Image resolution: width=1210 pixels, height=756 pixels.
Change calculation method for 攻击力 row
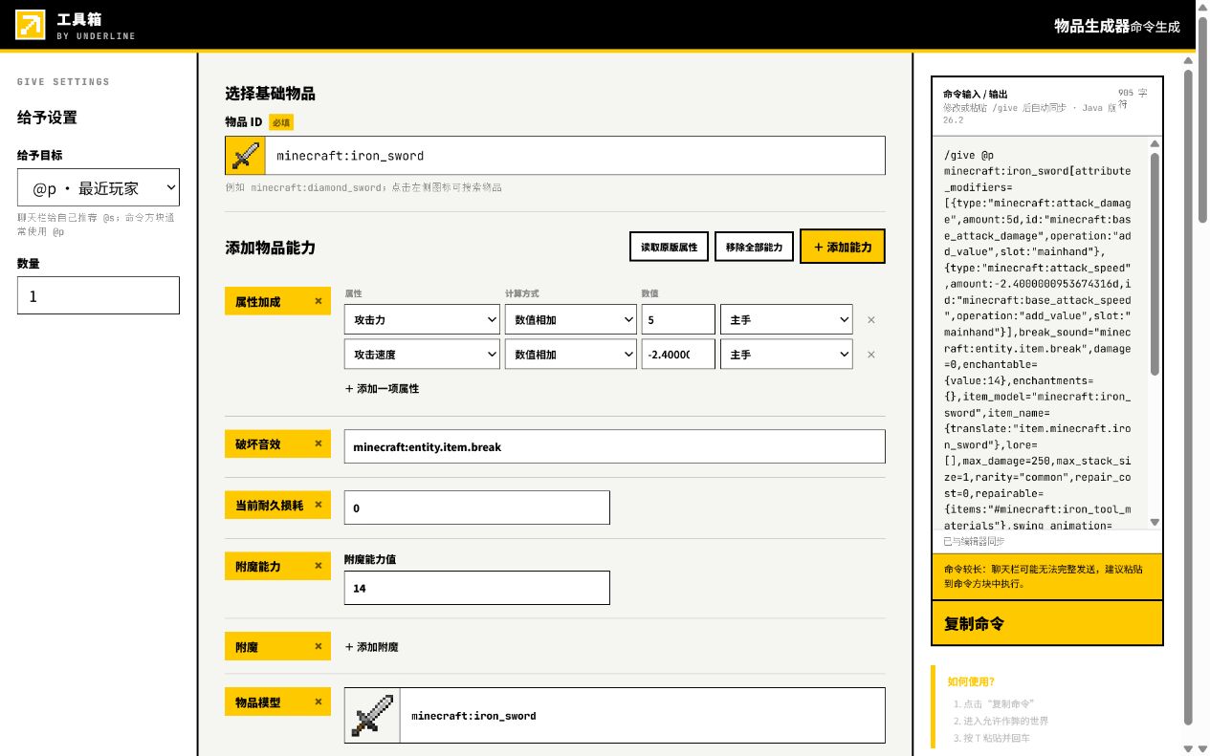tap(571, 320)
